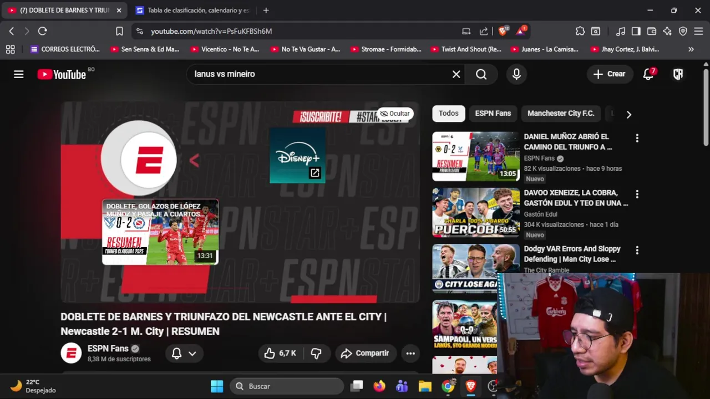Open the Windows Start menu
This screenshot has width=710, height=399.
(217, 386)
